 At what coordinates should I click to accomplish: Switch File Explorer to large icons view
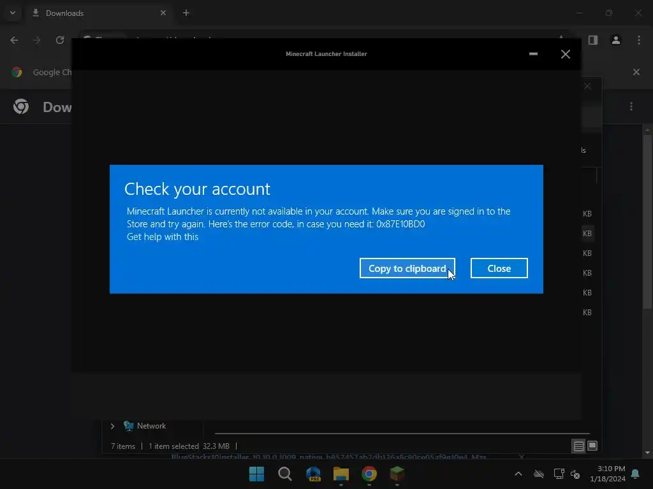pyautogui.click(x=592, y=446)
